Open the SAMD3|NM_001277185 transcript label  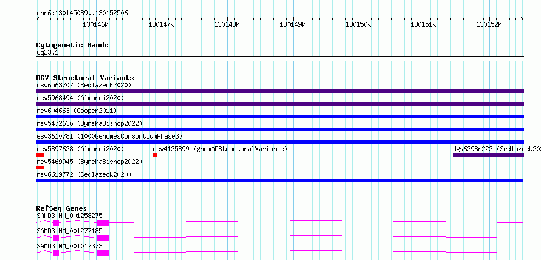tap(69, 231)
